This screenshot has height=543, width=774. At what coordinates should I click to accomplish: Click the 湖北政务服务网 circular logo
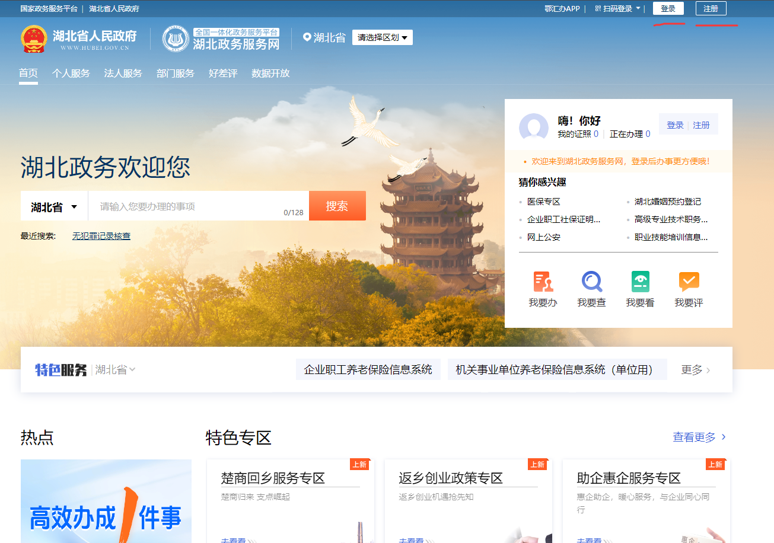pos(176,39)
